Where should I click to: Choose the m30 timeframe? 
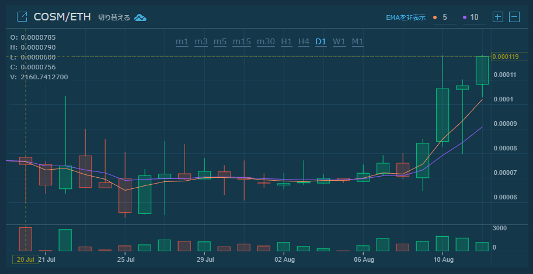point(266,41)
